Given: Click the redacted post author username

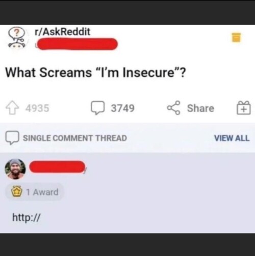Looking at the screenshot, I should tap(78, 44).
